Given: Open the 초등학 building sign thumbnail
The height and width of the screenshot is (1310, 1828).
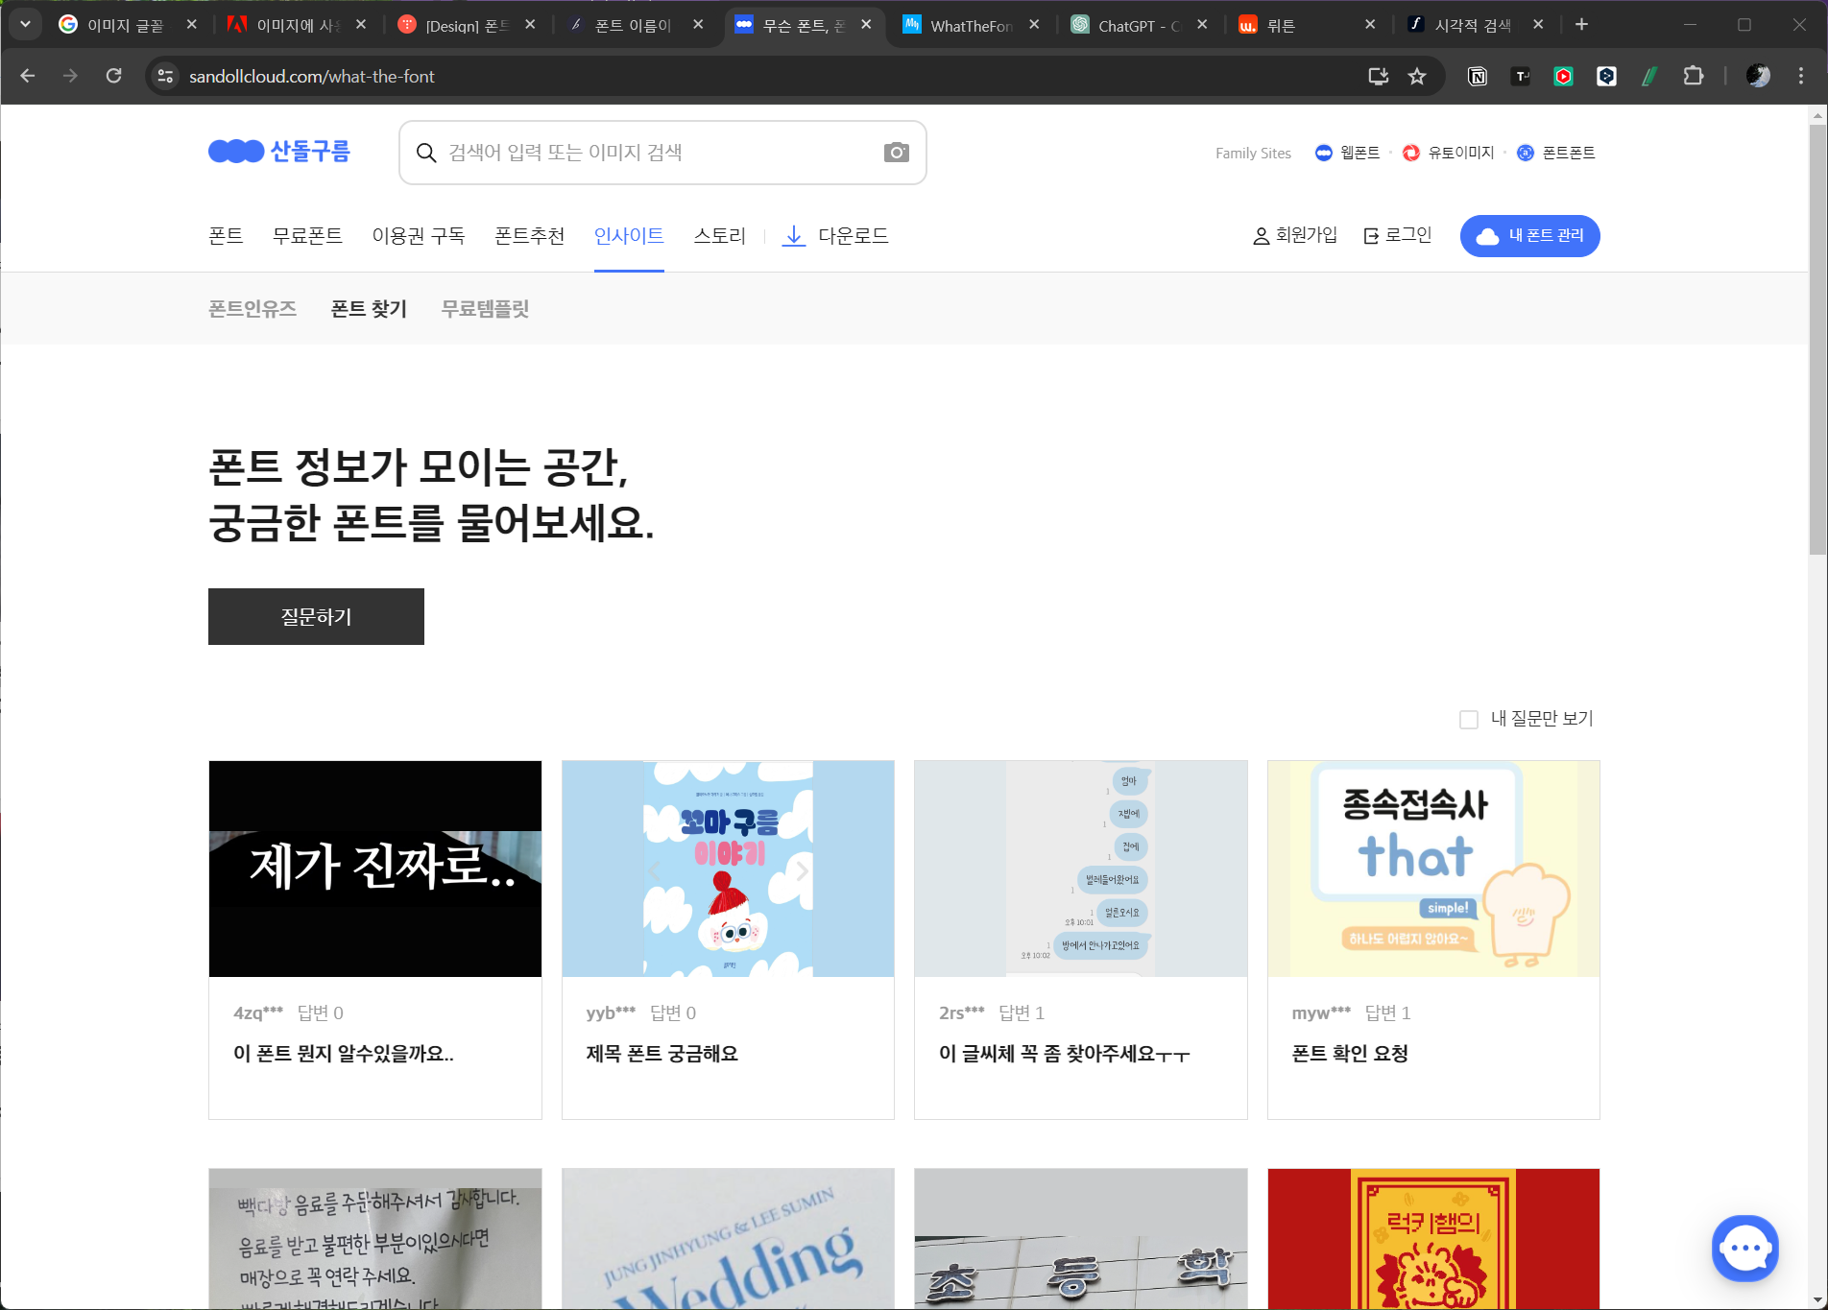Looking at the screenshot, I should (1081, 1238).
